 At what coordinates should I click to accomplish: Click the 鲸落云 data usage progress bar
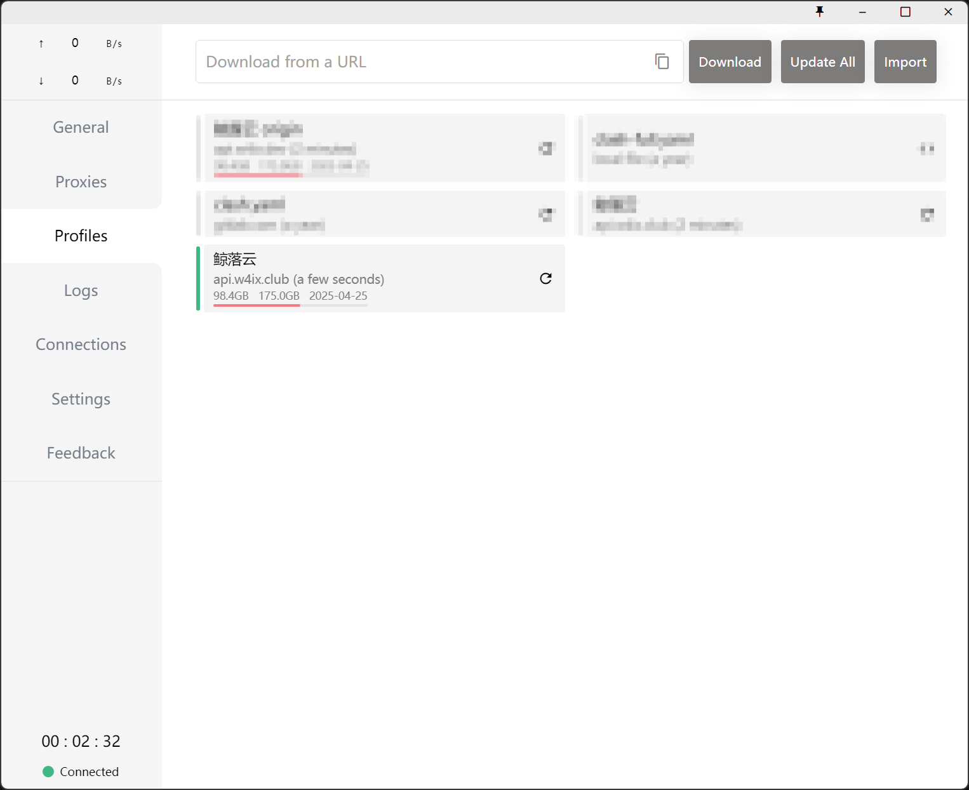click(290, 305)
